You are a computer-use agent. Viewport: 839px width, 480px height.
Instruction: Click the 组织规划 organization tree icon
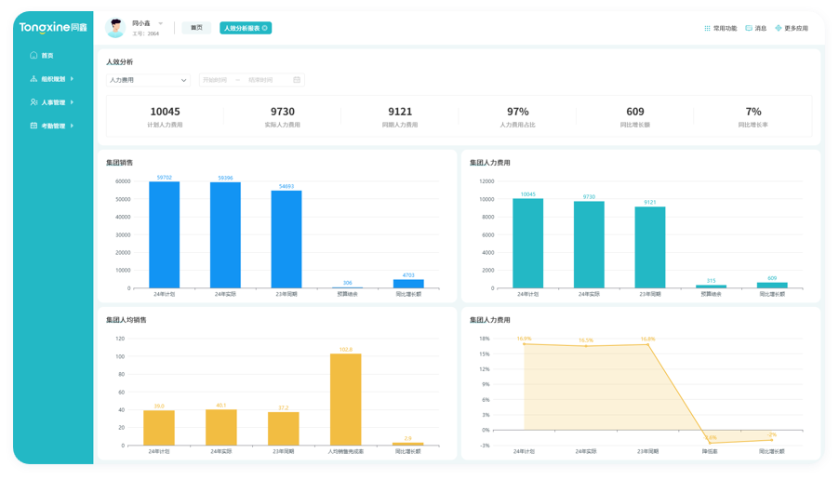pos(34,79)
